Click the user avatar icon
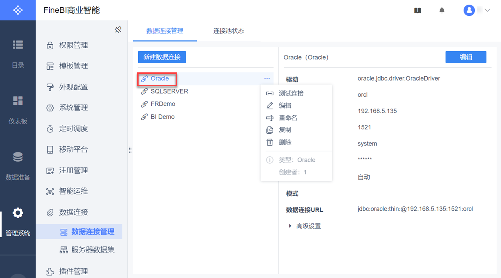The height and width of the screenshot is (278, 501). pos(469,10)
